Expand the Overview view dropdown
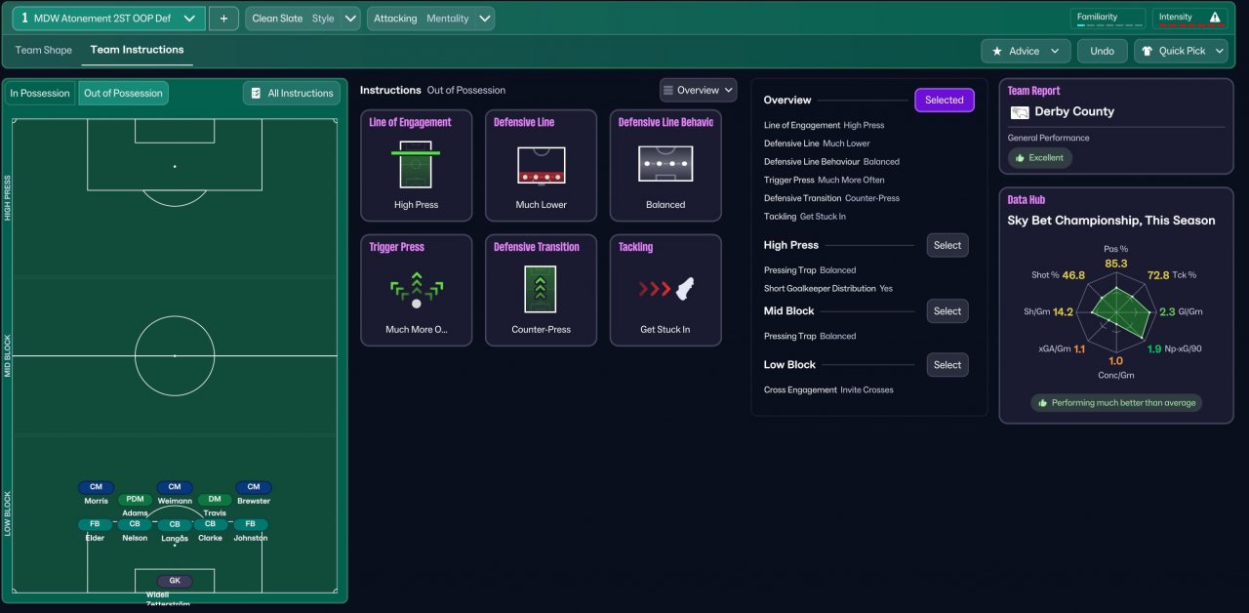This screenshot has height=613, width=1249. (699, 90)
